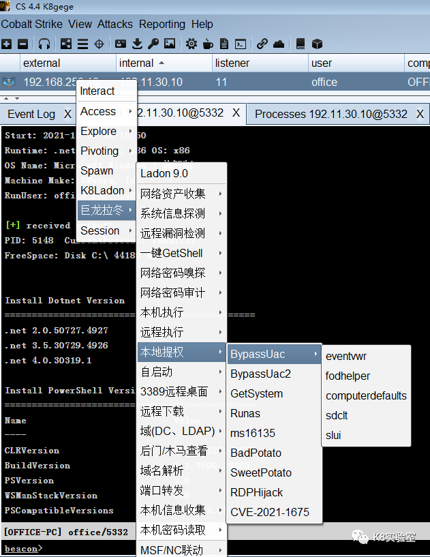Expand 远程漏洞检测 submenu

[181, 233]
